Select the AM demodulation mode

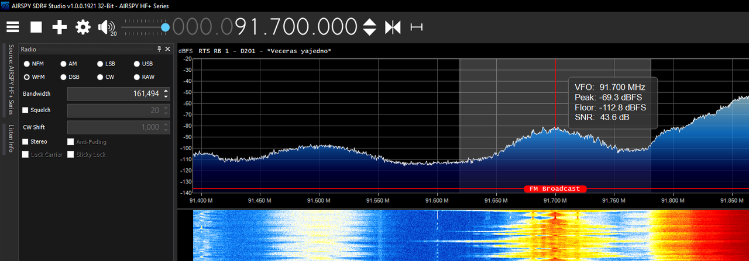(x=68, y=64)
